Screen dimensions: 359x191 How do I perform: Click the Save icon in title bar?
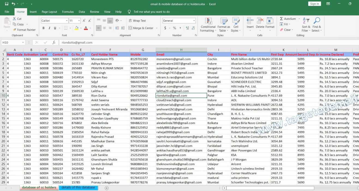coord(7,4)
